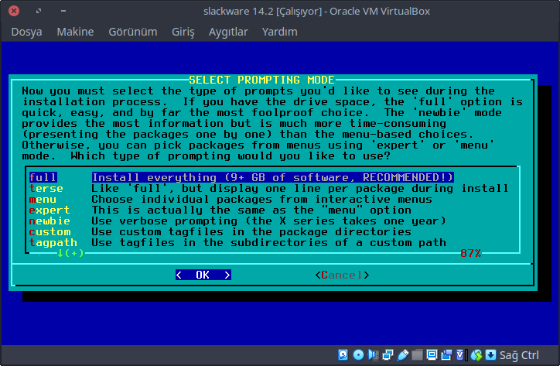Open the Yardım menu
Viewport: 560px width, 366px height.
click(x=280, y=32)
